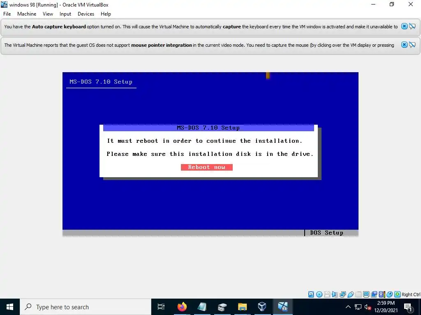Open File Explorer from the taskbar
421x315 pixels.
[242, 307]
